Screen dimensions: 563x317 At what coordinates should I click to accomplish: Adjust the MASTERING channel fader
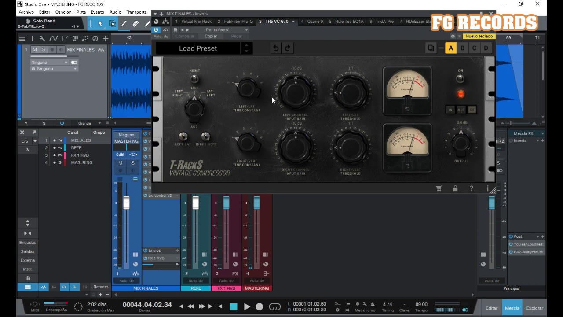coord(256,203)
